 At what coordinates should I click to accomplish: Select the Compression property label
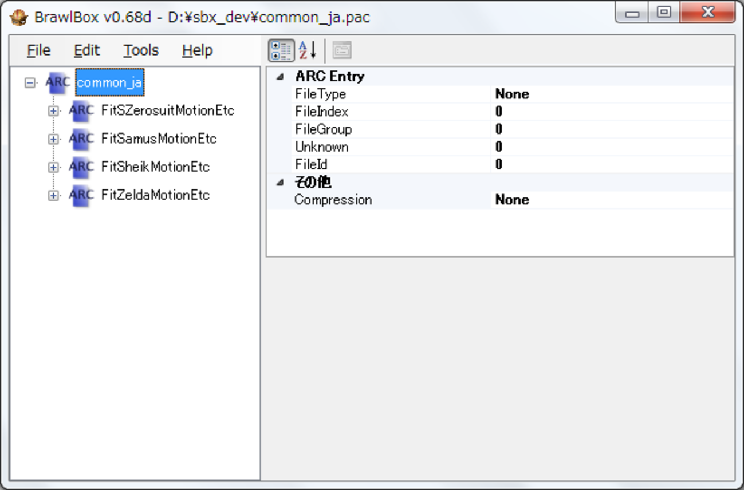tap(333, 200)
